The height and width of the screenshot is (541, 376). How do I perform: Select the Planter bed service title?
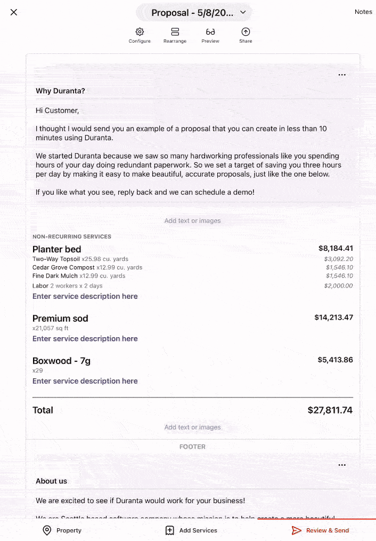[57, 249]
